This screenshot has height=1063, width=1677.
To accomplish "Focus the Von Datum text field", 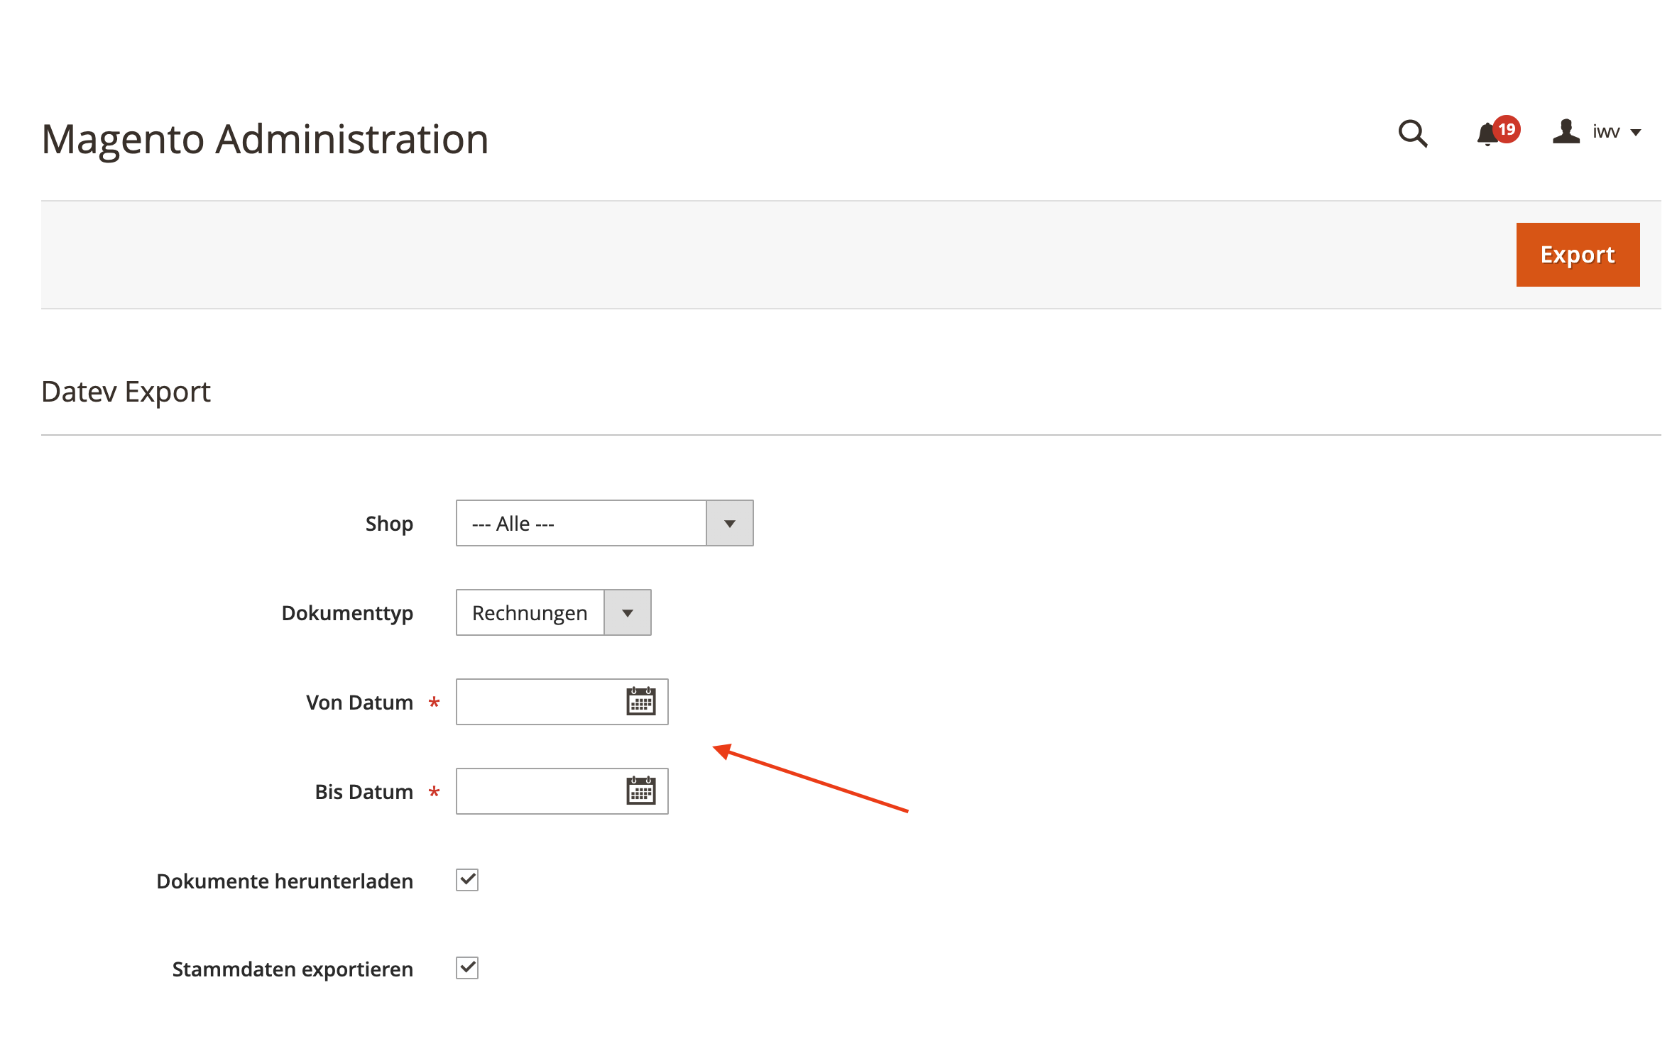I will tap(540, 702).
